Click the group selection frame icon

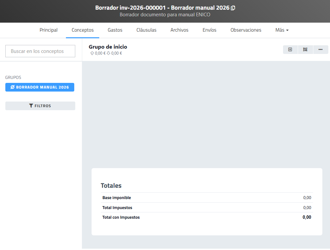coord(305,50)
